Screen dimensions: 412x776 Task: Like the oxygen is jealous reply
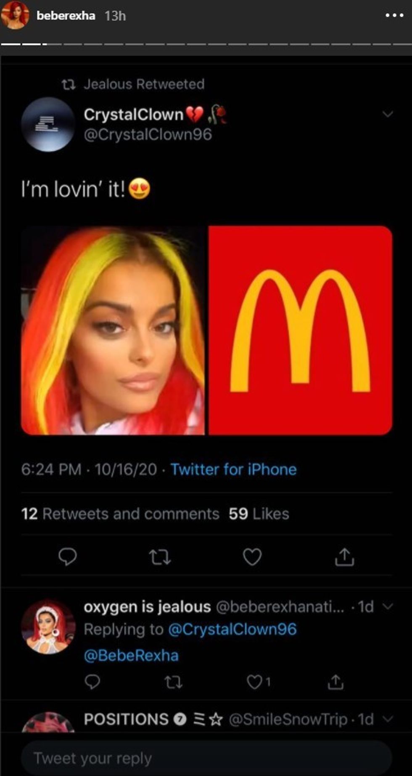[254, 682]
